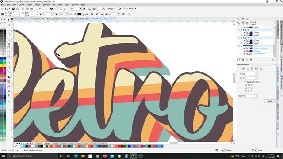The width and height of the screenshot is (283, 159).
Task: Toggle visibility eye of Page 8 Layer 1
Action: click(x=244, y=35)
